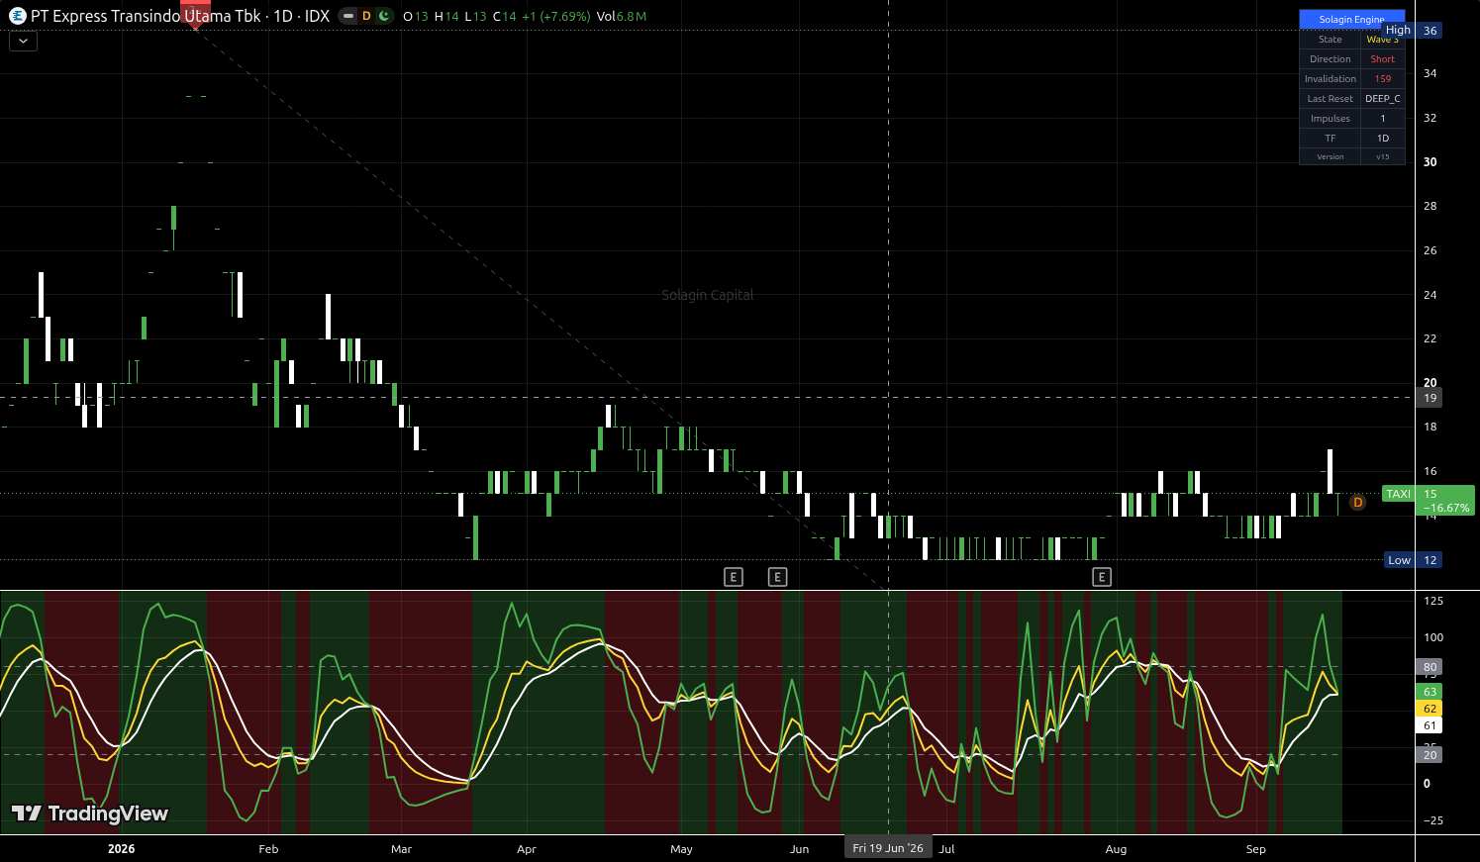Viewport: 1480px width, 862px height.
Task: Click the Version v15 cell
Action: [1383, 157]
